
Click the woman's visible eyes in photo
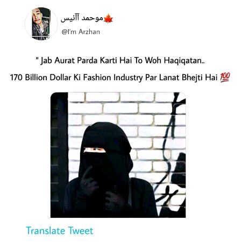tap(95, 150)
